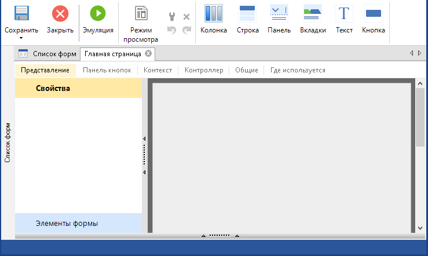Click the down arrow on the vertical scrollbar

pyautogui.click(x=420, y=228)
